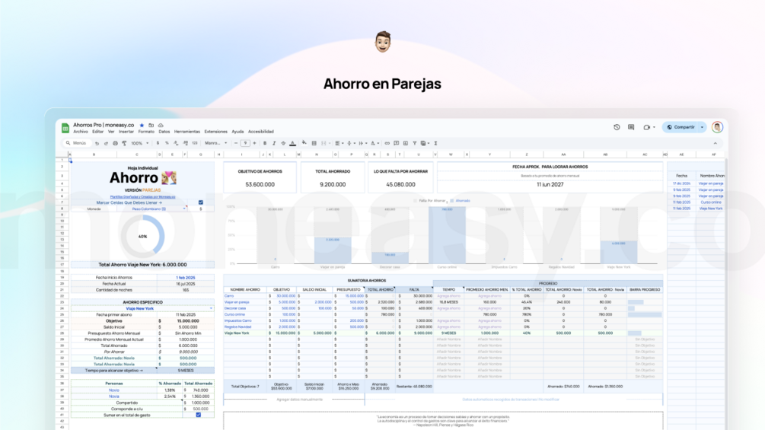The image size is (765, 430).
Task: Insert a chart
Action: (x=406, y=143)
